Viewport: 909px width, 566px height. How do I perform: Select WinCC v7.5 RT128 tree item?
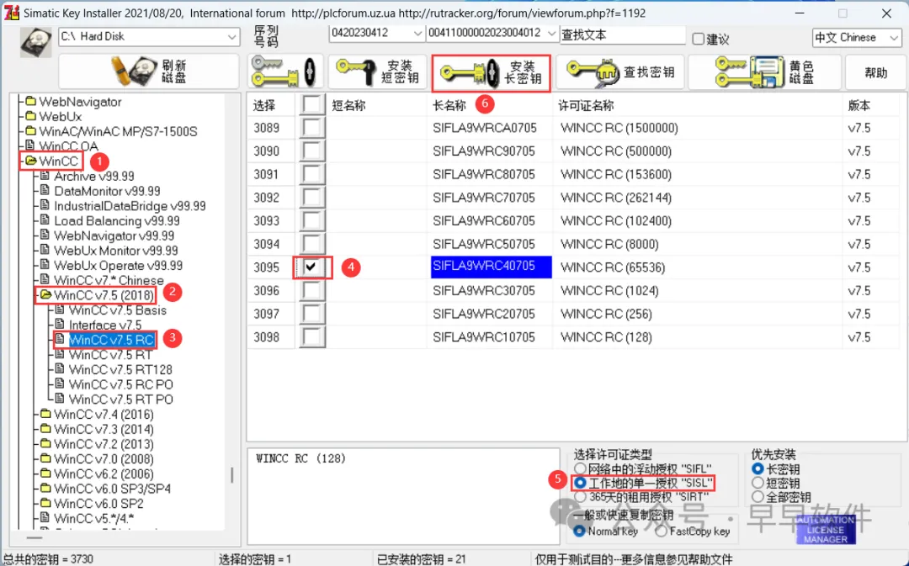pyautogui.click(x=120, y=369)
